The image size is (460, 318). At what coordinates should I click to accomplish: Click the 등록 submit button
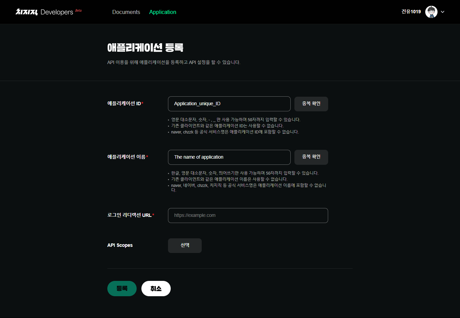coord(122,288)
